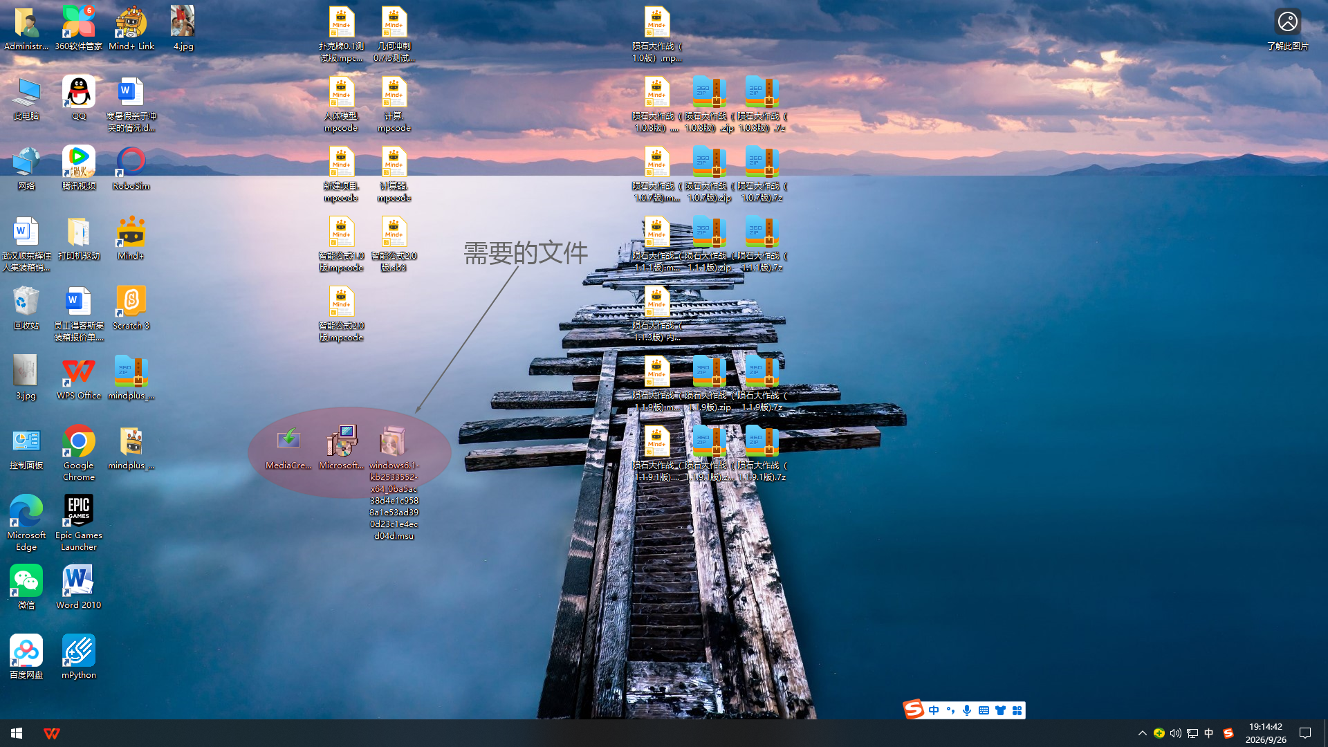Open the 360软件管家 desktop shortcut
Viewport: 1328px width, 747px height.
click(x=79, y=28)
